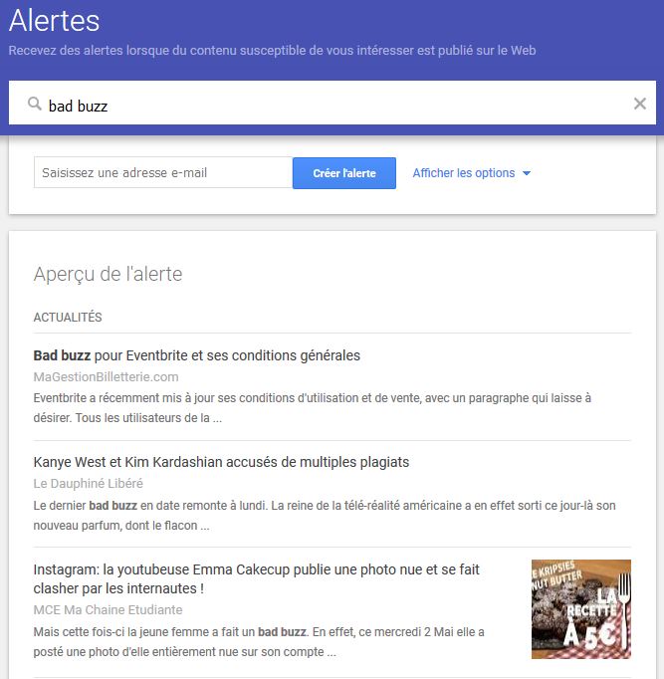
Task: Click the MCE Ma Chaine Etudiante source
Action: pyautogui.click(x=108, y=609)
